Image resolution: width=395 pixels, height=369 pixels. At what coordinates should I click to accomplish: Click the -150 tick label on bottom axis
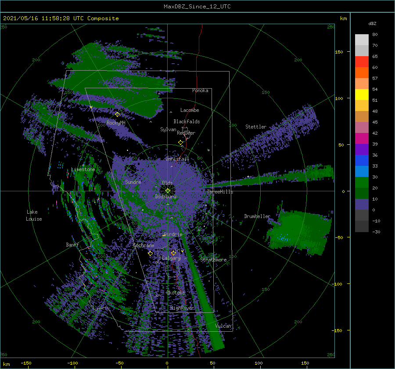pos(26,363)
